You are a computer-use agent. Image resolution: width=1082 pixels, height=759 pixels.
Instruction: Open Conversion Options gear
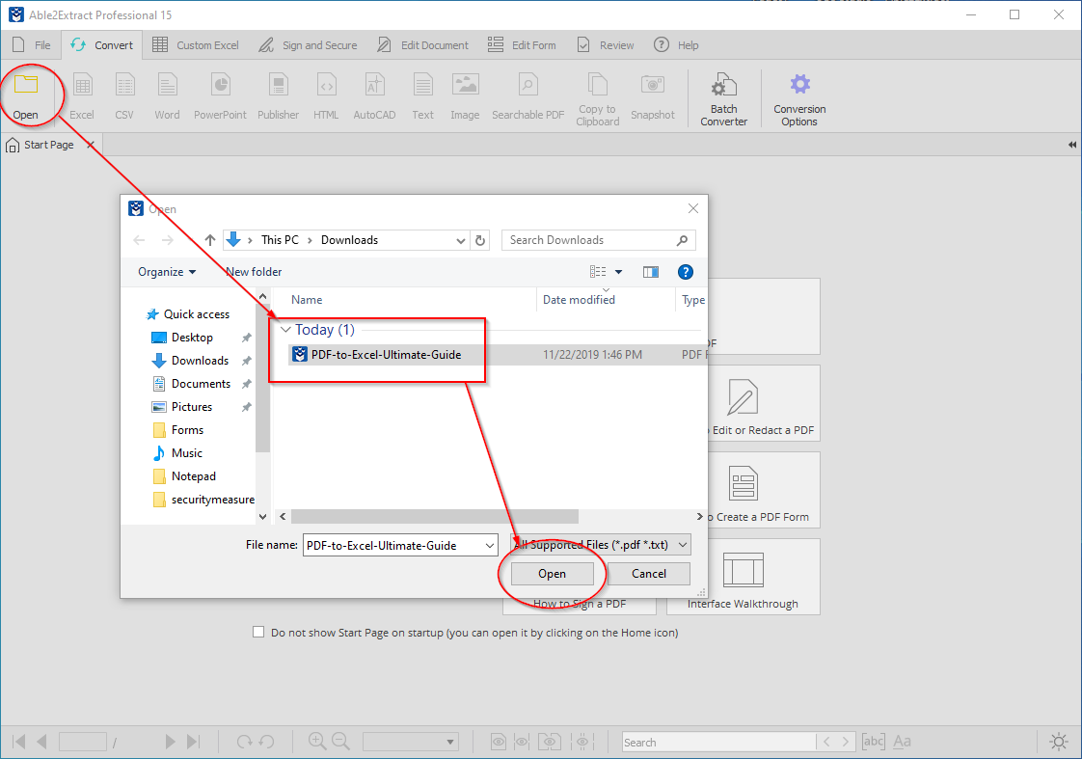(x=799, y=84)
